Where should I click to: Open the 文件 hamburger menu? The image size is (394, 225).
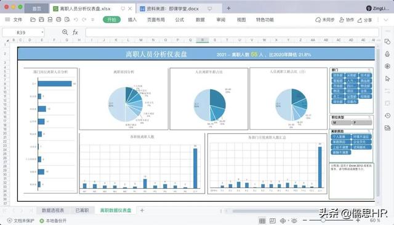pyautogui.click(x=7, y=20)
